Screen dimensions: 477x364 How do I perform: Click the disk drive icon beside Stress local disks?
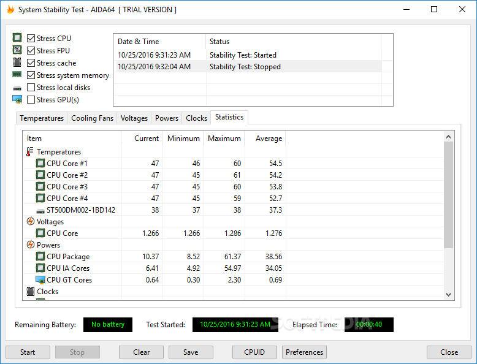17,88
